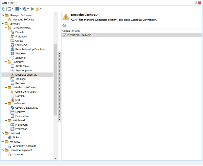Click the upper splitter collapse arrow

(x=59, y=54)
